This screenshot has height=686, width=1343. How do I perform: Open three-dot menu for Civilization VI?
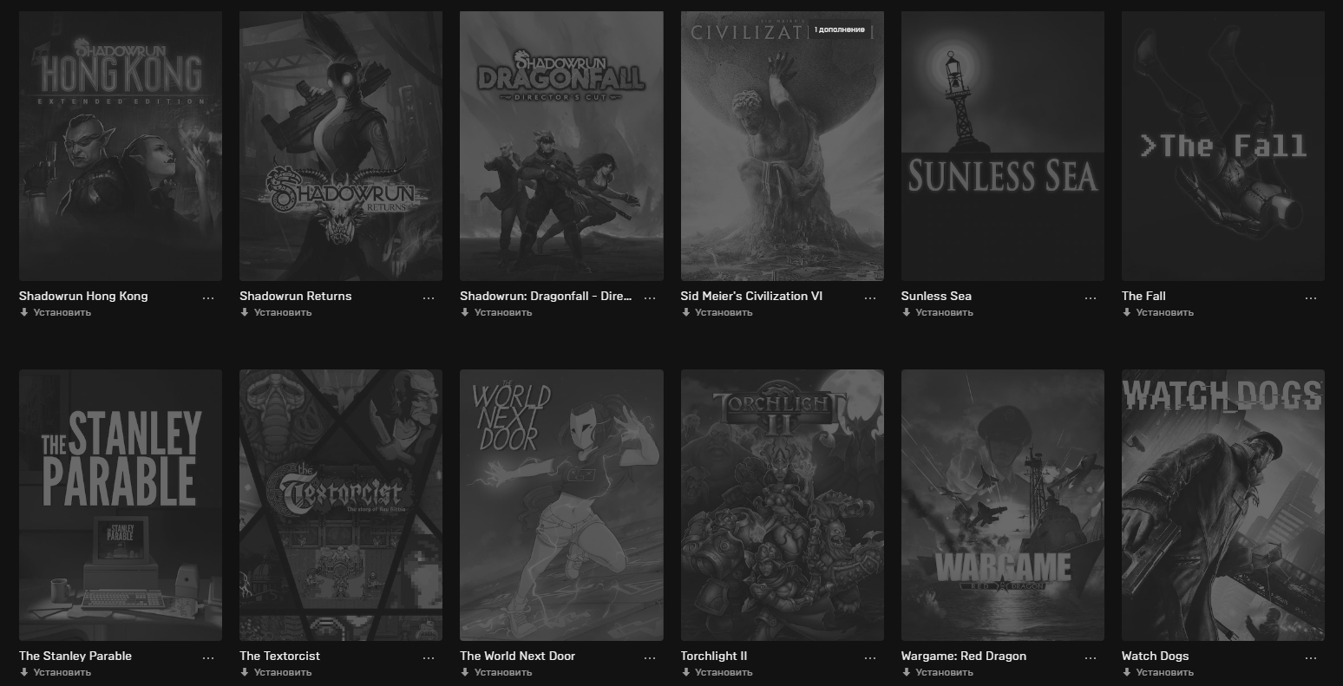[870, 297]
